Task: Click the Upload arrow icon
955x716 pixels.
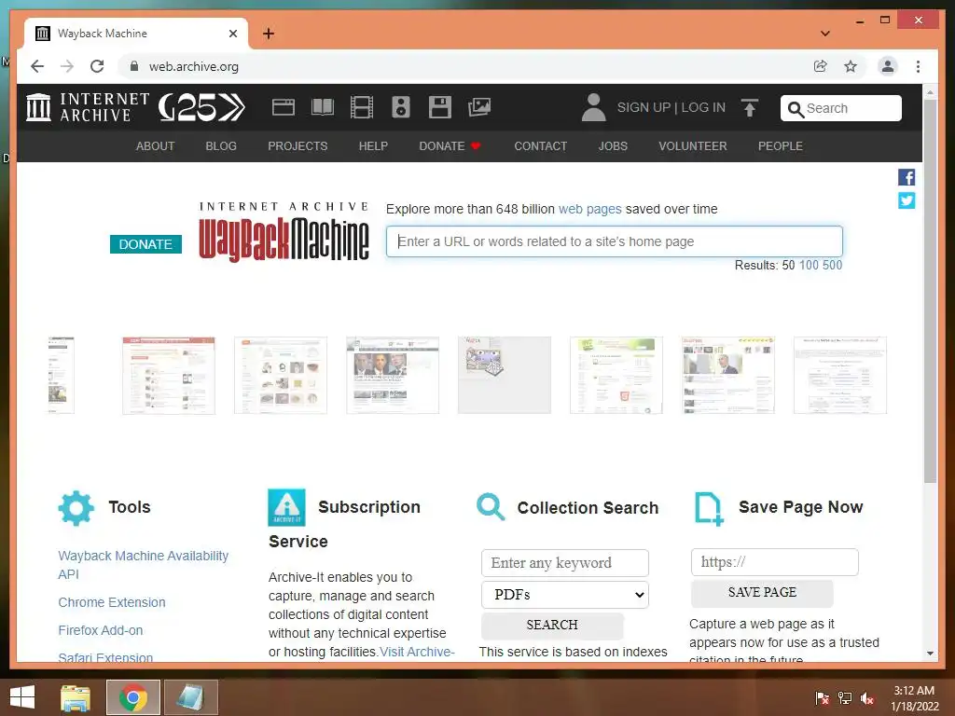Action: point(750,108)
